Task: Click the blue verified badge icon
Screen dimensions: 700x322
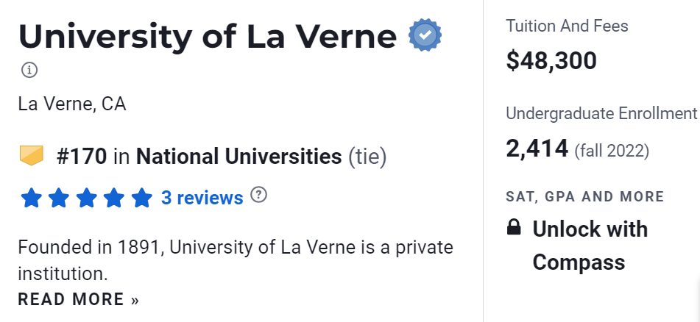Action: pyautogui.click(x=425, y=36)
